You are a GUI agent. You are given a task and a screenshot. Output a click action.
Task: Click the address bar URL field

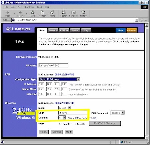pos(75,20)
